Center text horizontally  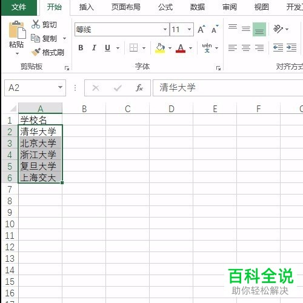pos(246,48)
